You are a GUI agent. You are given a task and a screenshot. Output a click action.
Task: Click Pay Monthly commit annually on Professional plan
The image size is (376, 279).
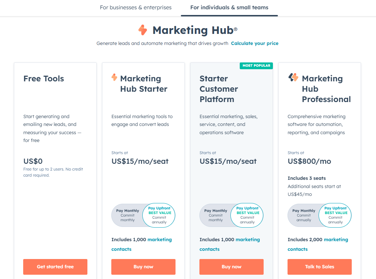pyautogui.click(x=304, y=215)
